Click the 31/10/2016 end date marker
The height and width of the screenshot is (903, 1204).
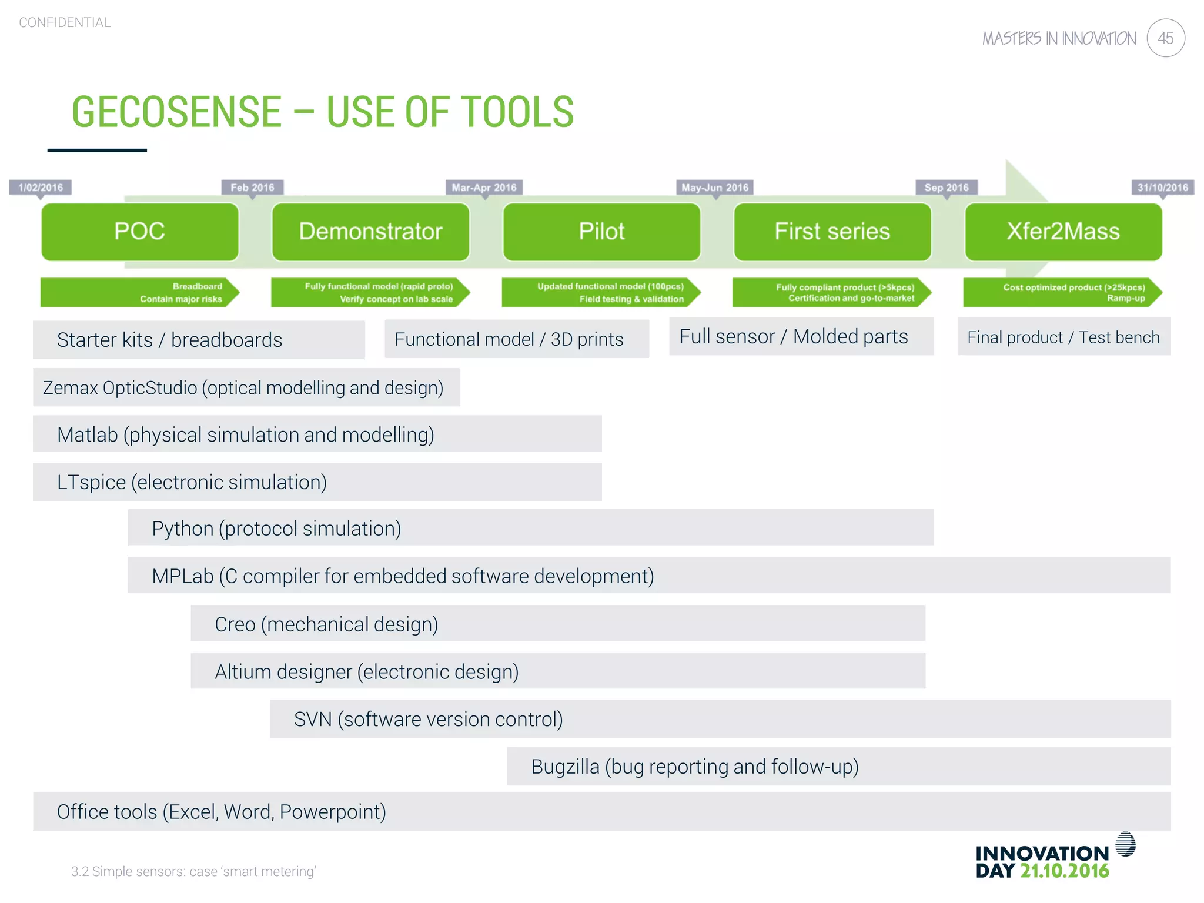tap(1162, 188)
